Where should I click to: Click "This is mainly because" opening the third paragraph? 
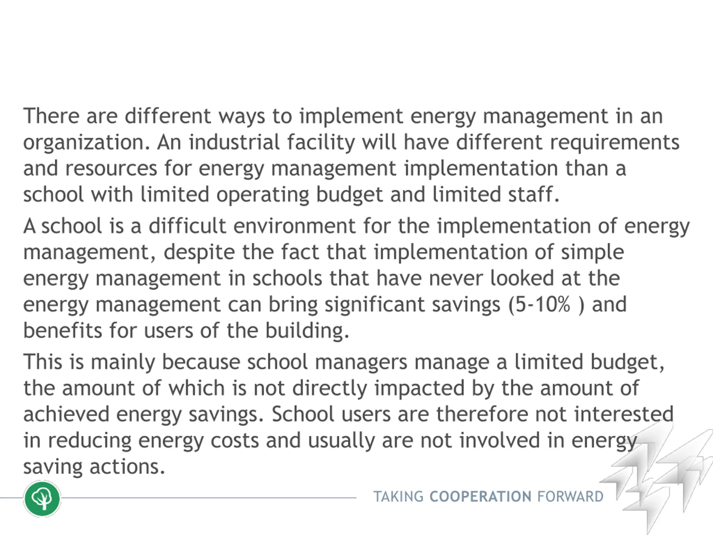132,362
